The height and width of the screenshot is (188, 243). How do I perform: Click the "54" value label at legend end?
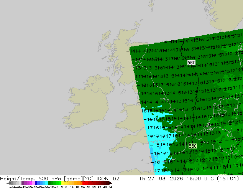[110, 187]
